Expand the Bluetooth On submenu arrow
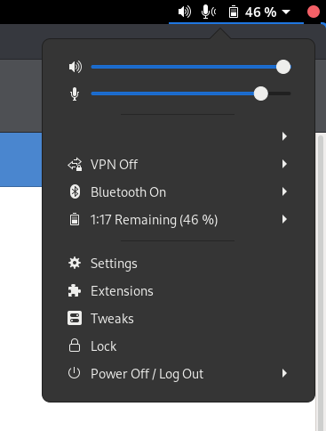This screenshot has height=431, width=326. (284, 191)
